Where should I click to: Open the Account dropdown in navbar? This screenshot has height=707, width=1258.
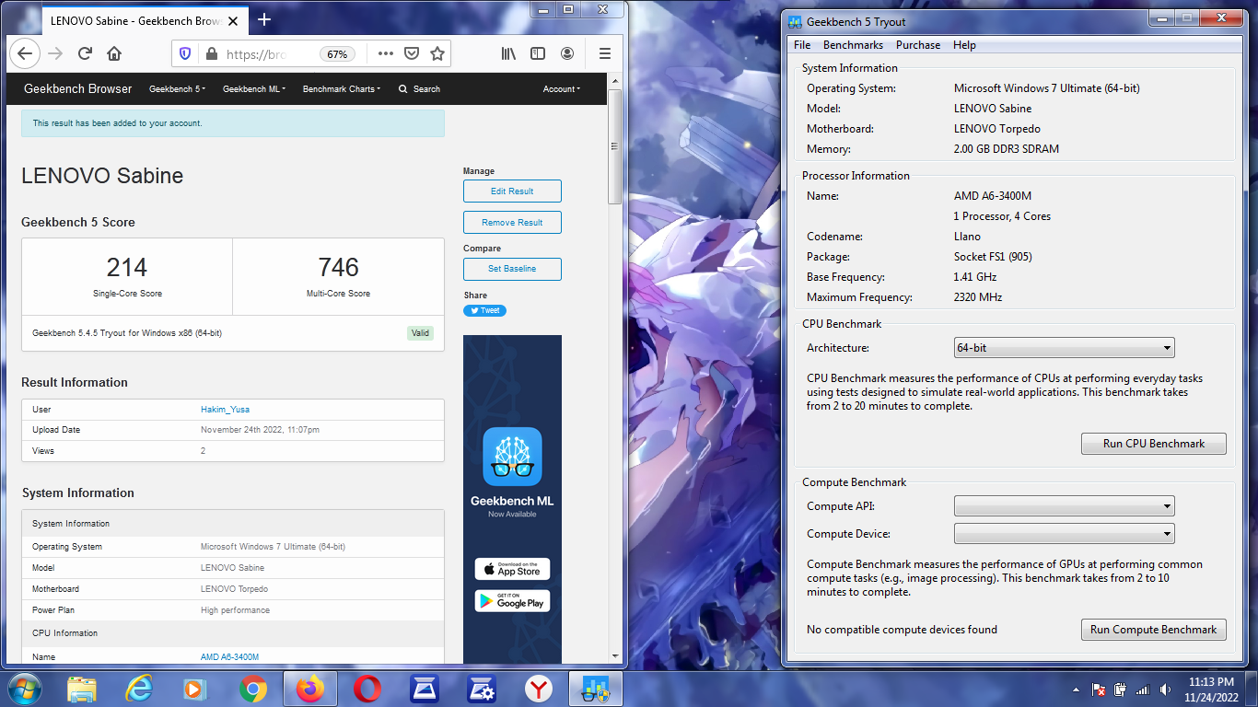click(562, 89)
